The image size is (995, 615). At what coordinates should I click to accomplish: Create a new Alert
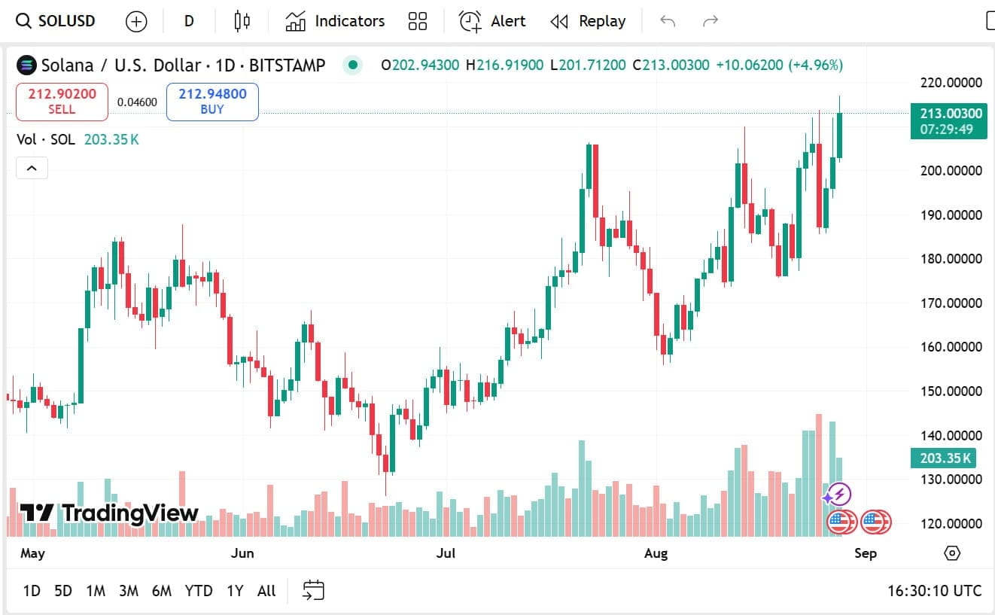(492, 21)
